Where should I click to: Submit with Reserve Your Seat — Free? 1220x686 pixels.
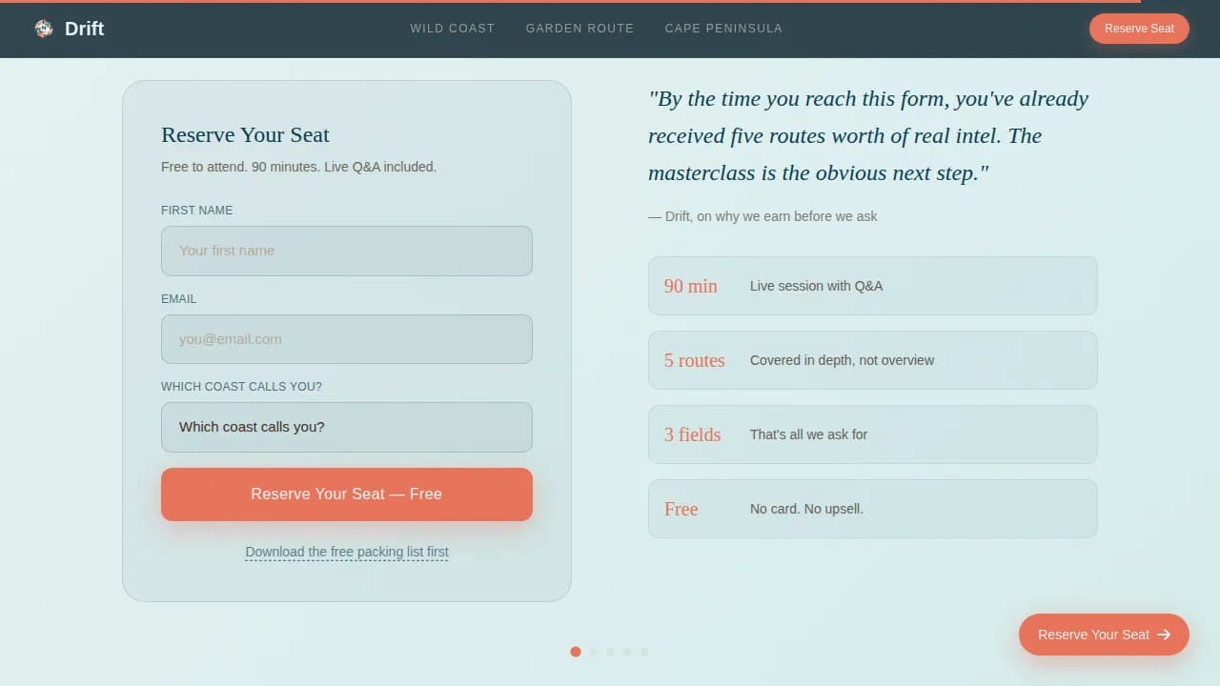point(347,494)
